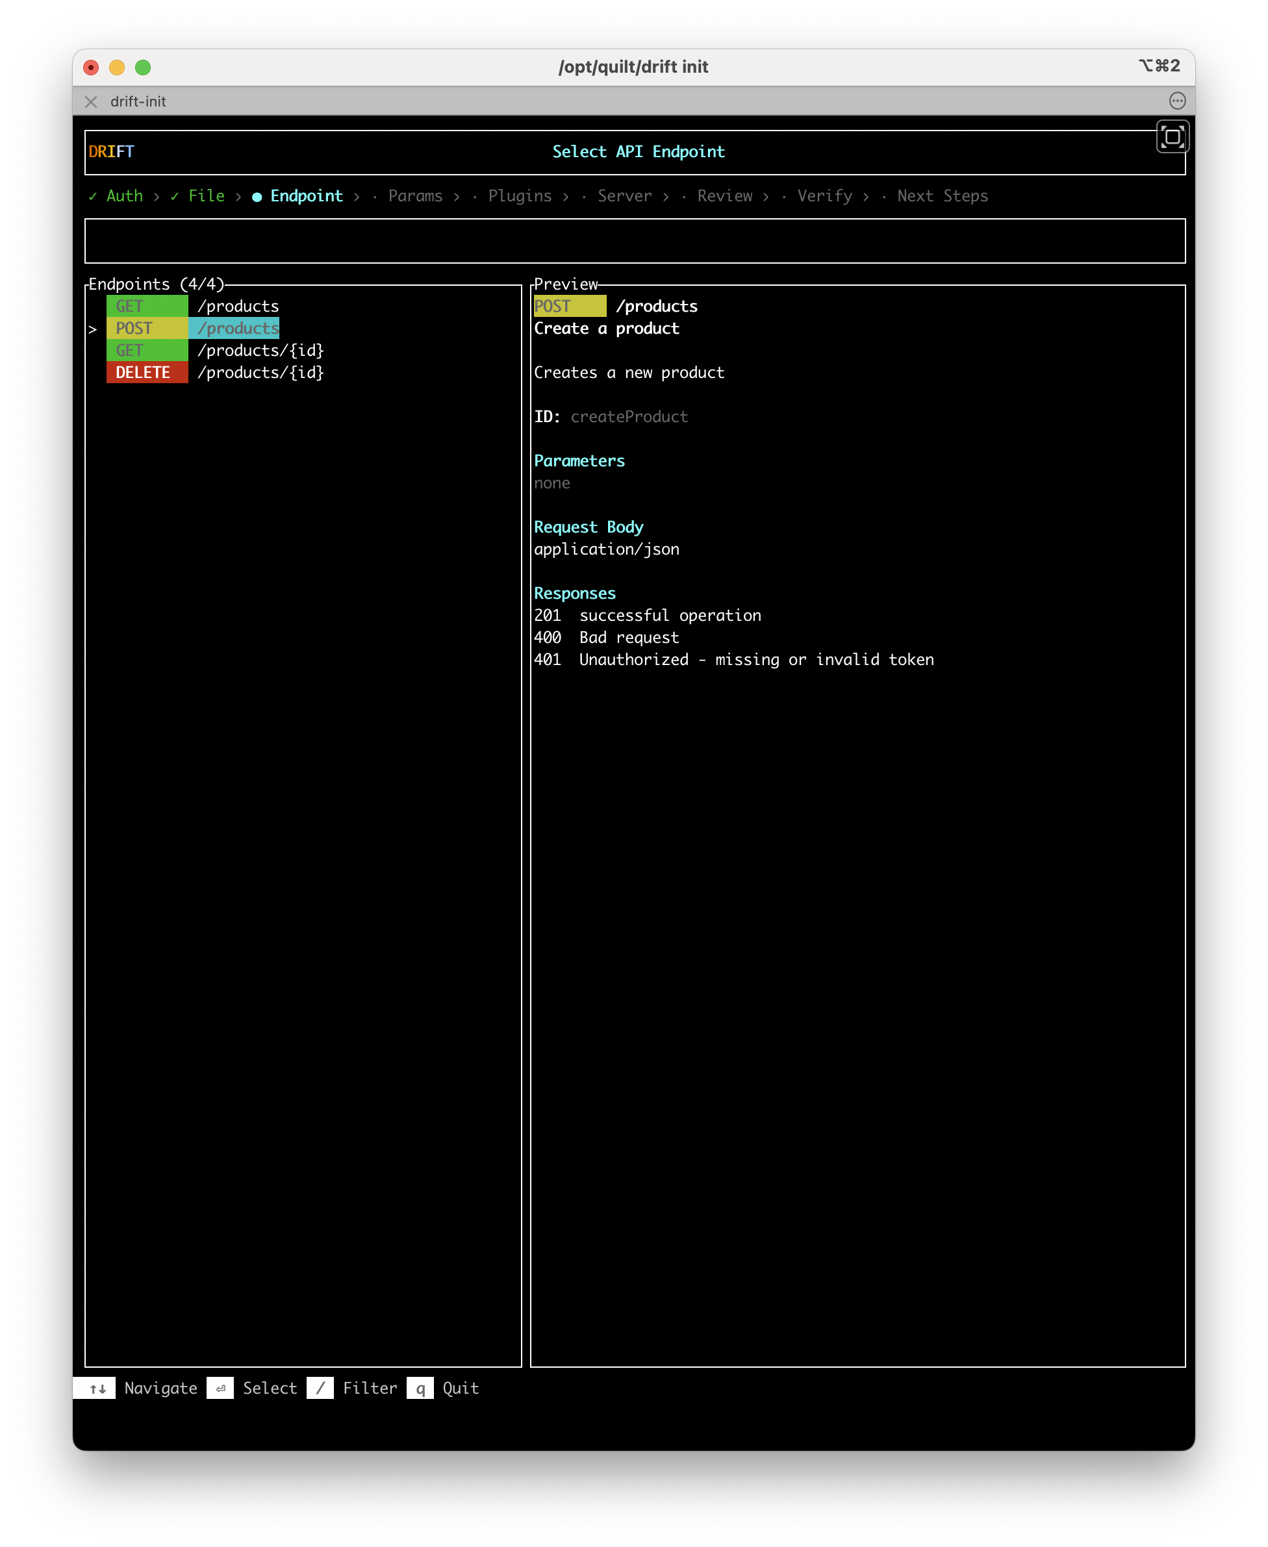Click the up-down arrows Navigate key hint

click(x=96, y=1388)
